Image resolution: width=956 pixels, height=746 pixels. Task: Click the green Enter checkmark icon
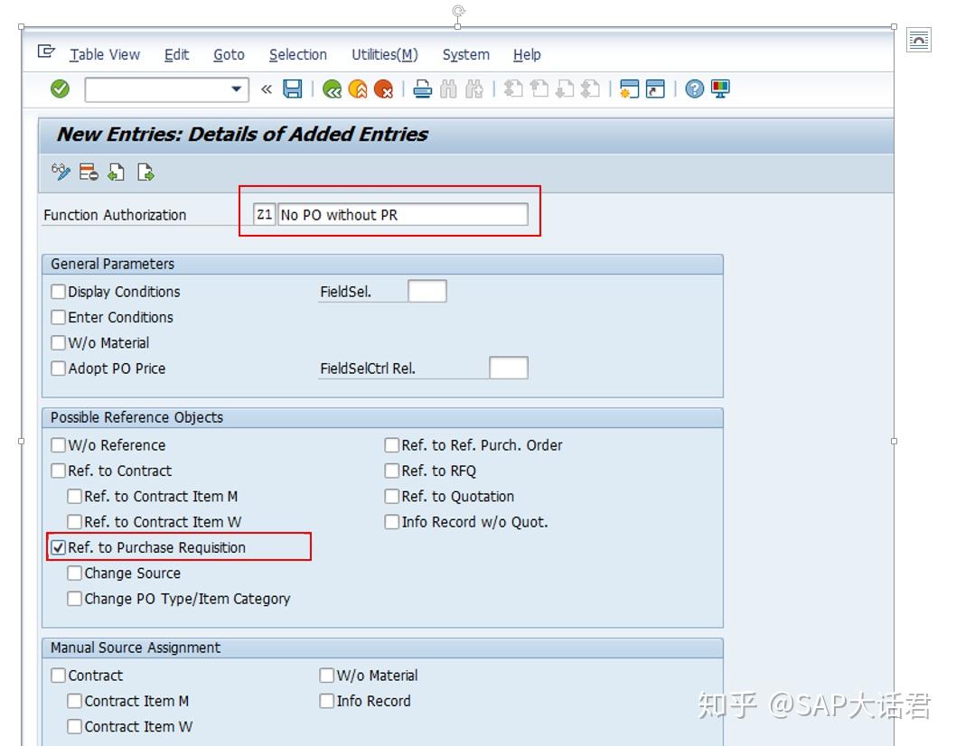click(60, 89)
